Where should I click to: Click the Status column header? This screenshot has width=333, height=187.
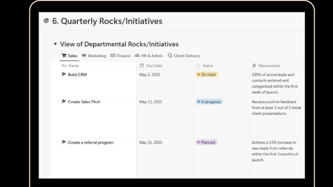[221, 66]
